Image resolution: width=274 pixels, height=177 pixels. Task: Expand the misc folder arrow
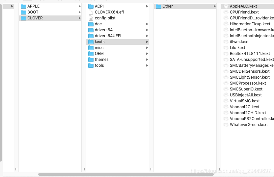pyautogui.click(x=147, y=48)
